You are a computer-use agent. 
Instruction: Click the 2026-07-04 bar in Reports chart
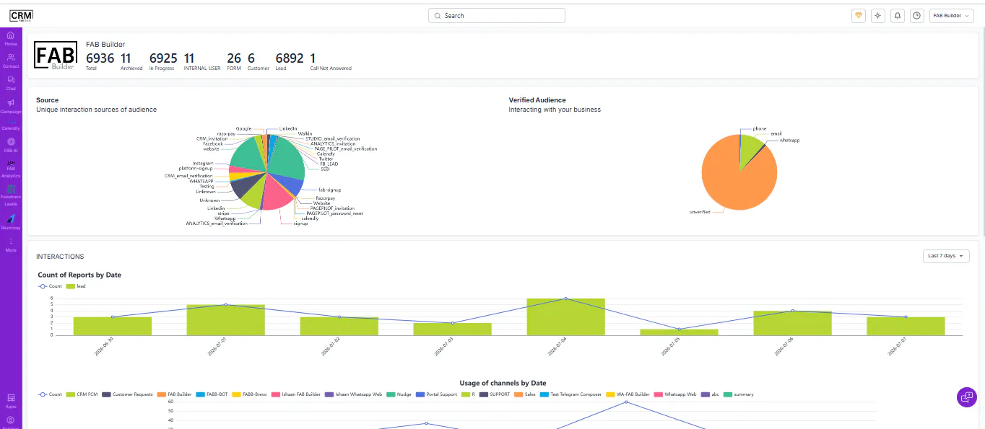pos(565,317)
